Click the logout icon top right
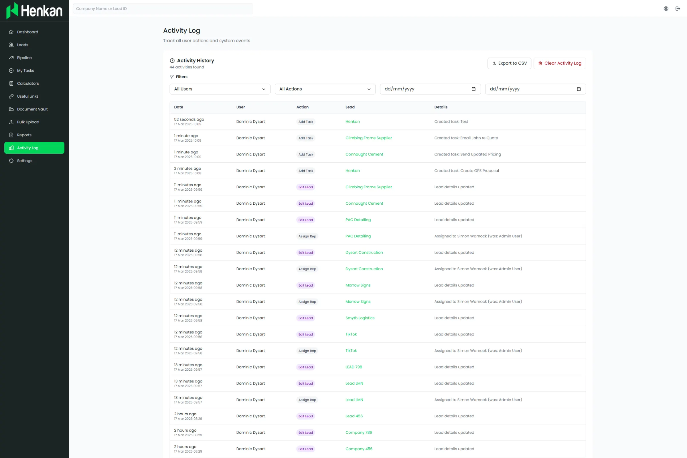 678,9
